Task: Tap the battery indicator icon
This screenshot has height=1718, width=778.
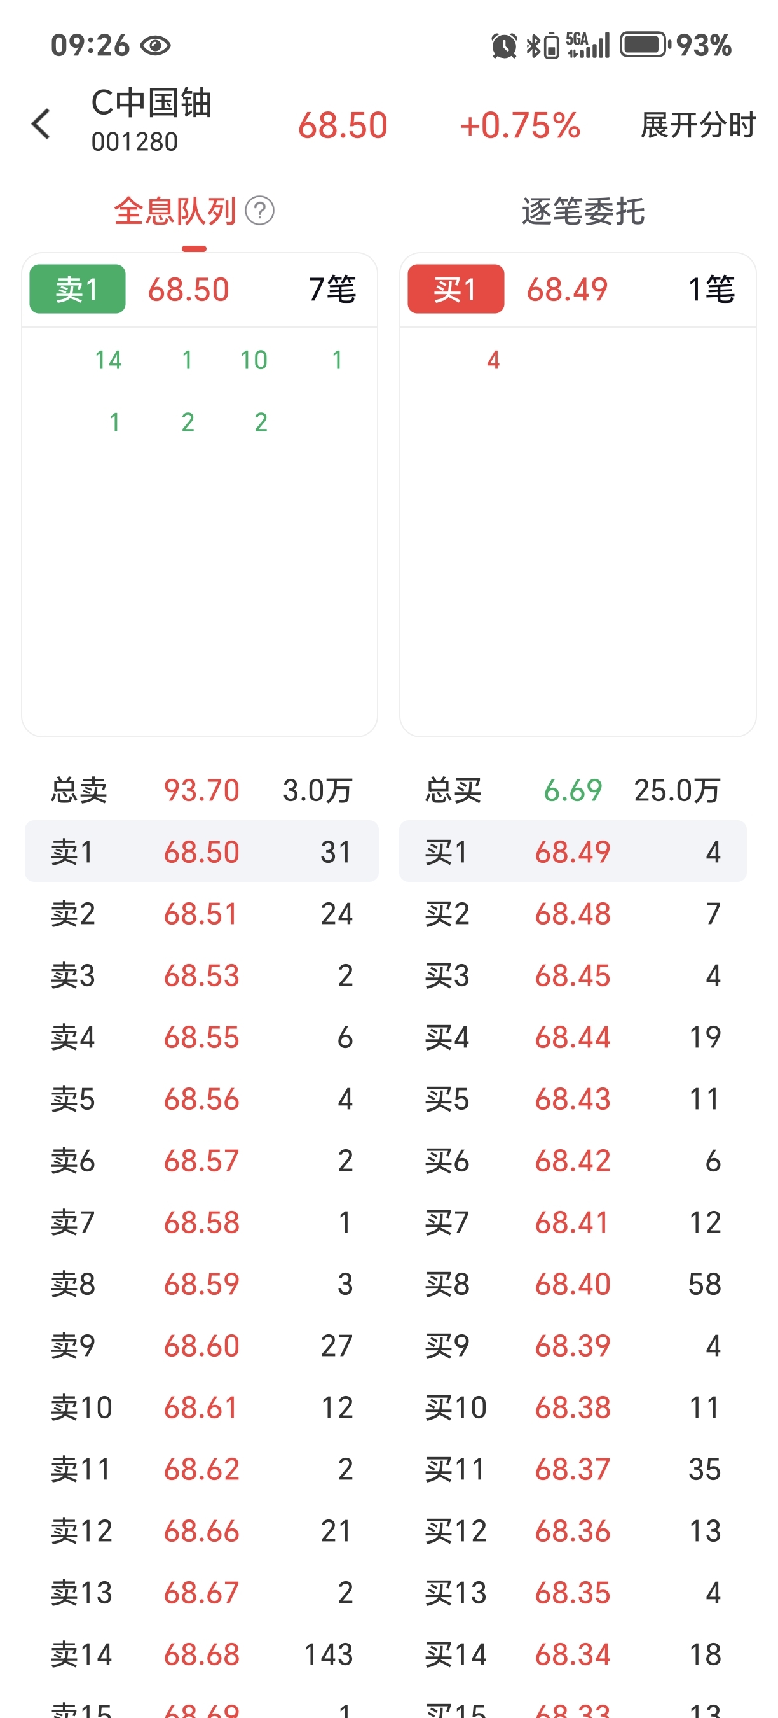Action: point(645,45)
